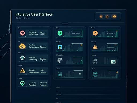This screenshot has width=137, height=103.
Task: Click the orange lock marker in the bottom-right chart
Action: coord(117,72)
